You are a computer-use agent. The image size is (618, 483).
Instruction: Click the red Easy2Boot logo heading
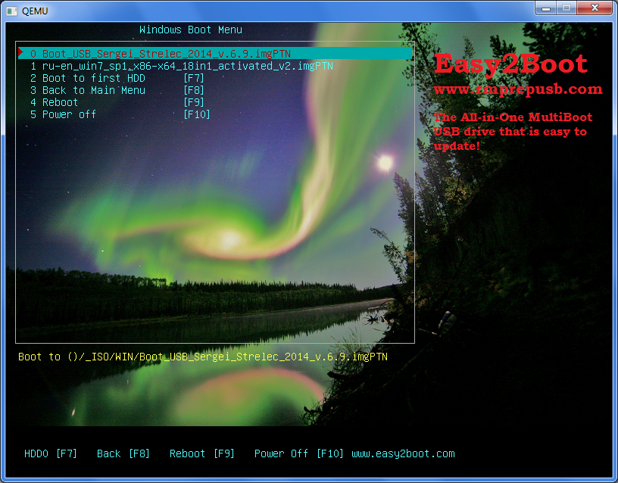pyautogui.click(x=510, y=64)
